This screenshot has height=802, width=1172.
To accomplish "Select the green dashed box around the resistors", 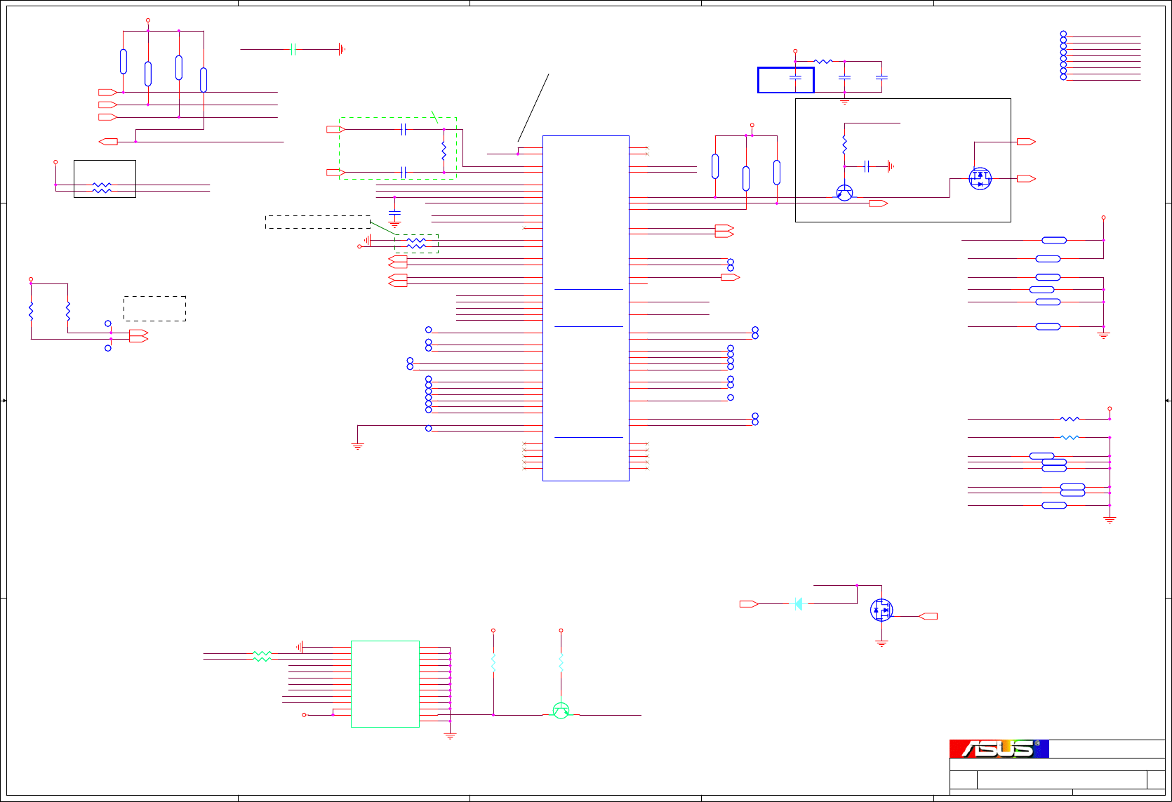I will (x=417, y=243).
